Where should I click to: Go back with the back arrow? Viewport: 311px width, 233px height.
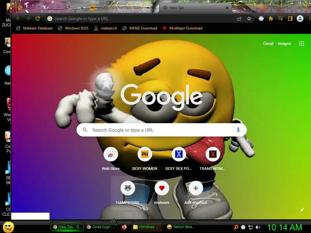click(18, 19)
